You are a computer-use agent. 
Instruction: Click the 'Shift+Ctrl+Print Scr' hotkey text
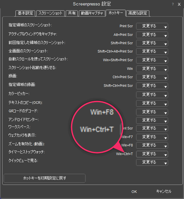tap(118, 86)
